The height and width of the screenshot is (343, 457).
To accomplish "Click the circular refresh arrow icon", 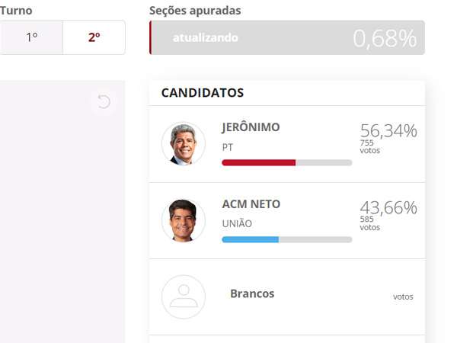I will [104, 101].
